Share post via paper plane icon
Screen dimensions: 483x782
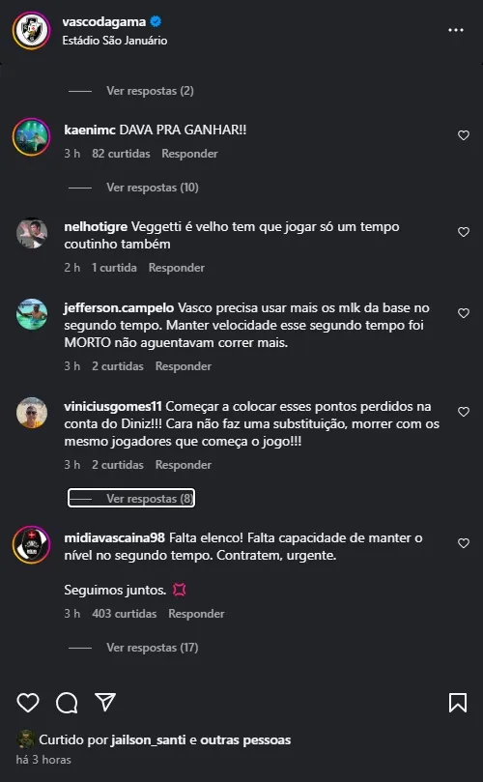pyautogui.click(x=105, y=702)
